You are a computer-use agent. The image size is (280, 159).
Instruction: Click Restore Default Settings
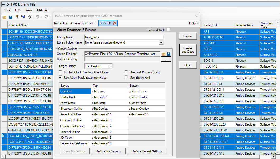tap(147, 151)
